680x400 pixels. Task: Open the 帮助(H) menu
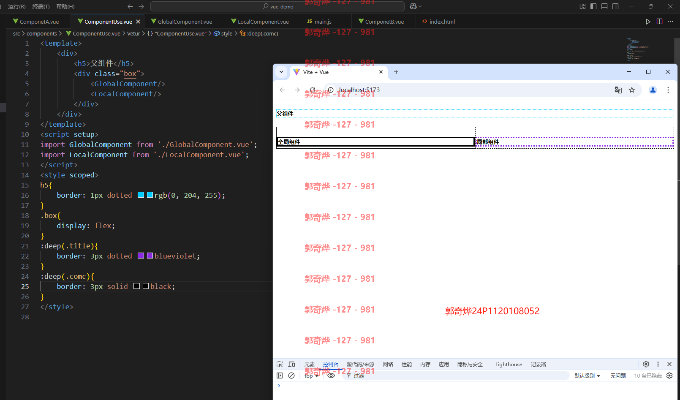(65, 6)
